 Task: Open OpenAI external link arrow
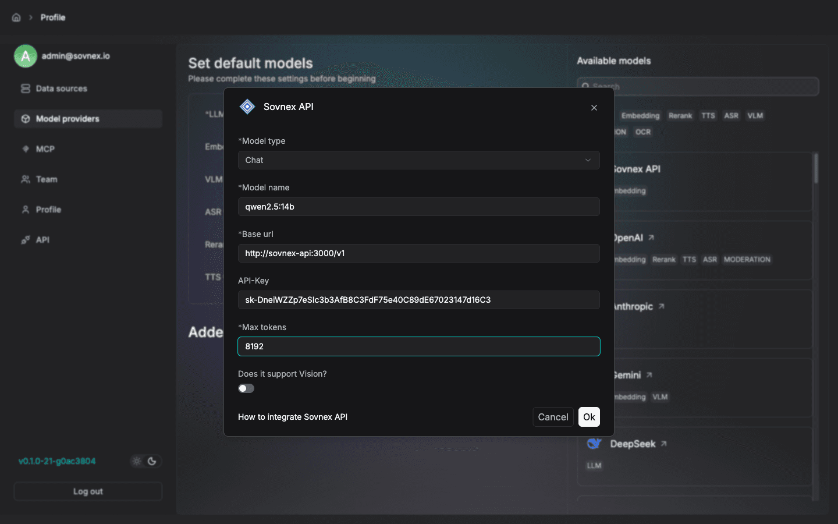651,238
